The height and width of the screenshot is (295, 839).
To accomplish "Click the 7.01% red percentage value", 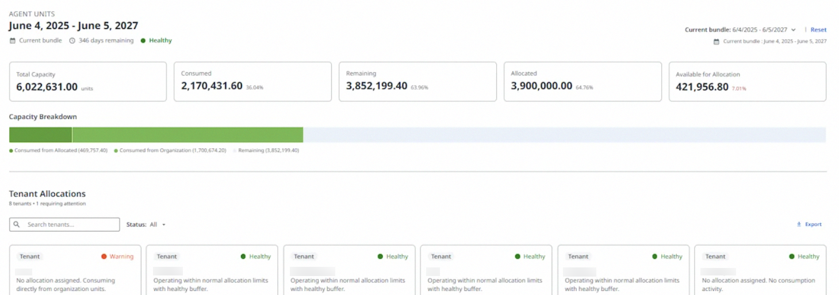I will coord(739,89).
